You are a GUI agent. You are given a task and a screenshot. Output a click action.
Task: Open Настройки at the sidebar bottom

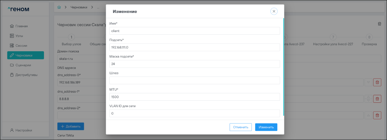click(23, 130)
